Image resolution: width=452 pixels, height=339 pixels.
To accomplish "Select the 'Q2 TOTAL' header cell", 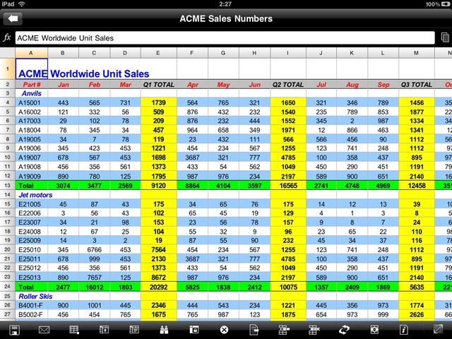I will coord(288,85).
